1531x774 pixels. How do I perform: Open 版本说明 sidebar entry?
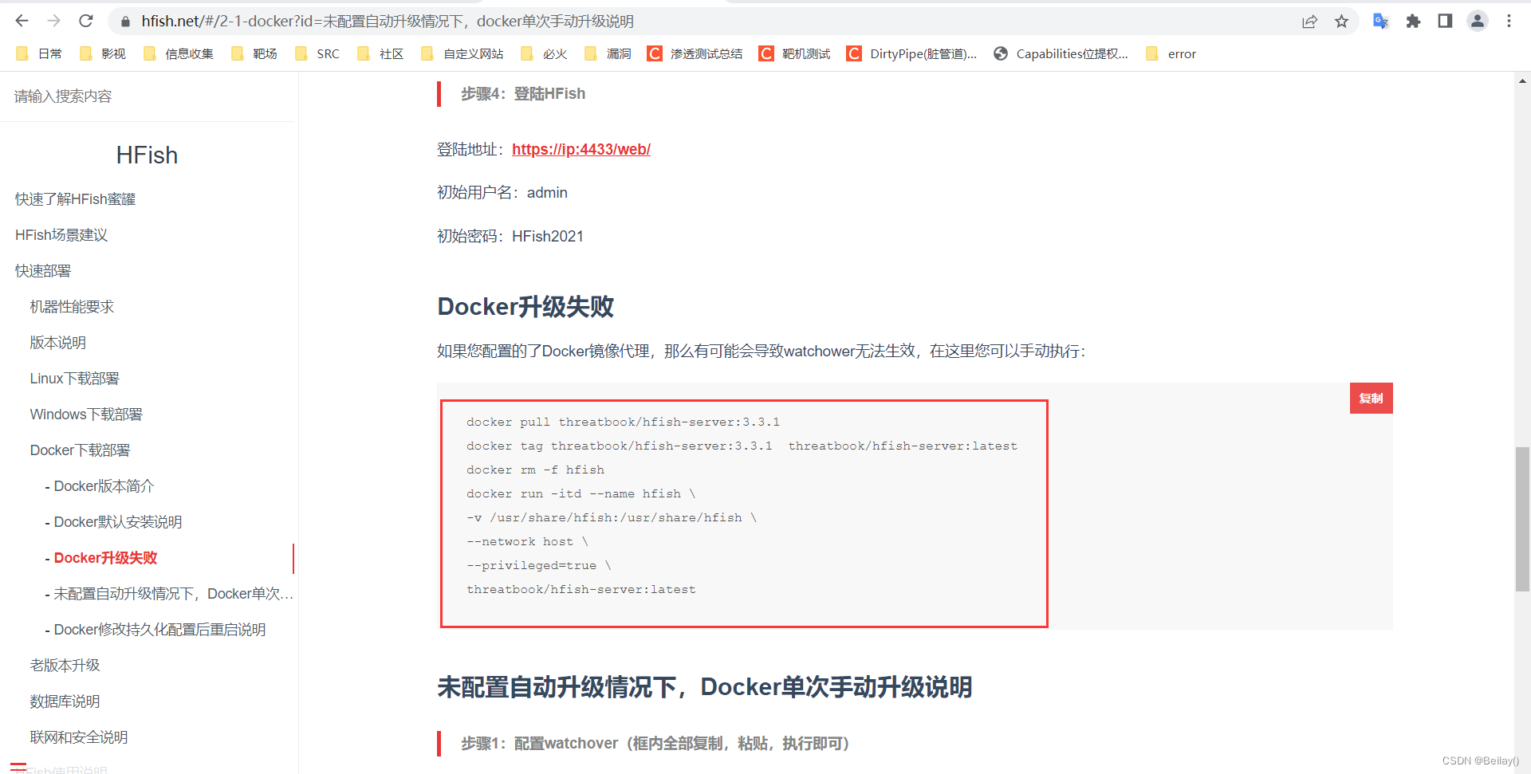(57, 343)
